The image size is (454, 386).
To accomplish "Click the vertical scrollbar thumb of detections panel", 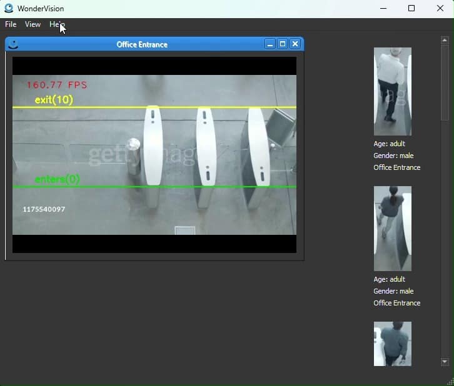I will 445,81.
